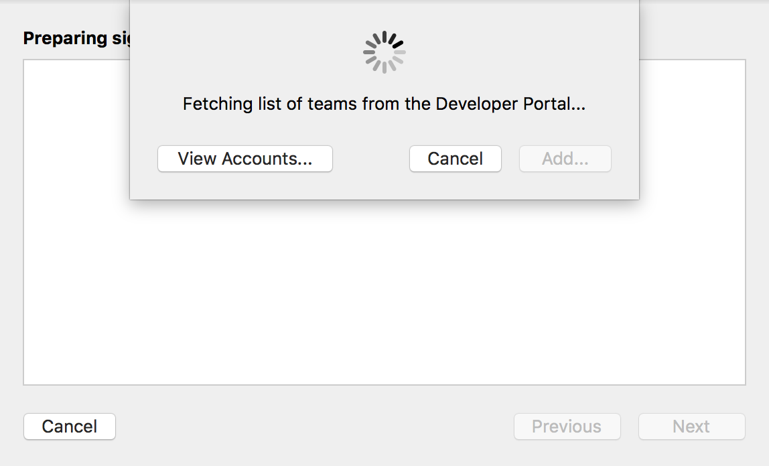Screen dimensions: 769x466
Task: Click inside the empty white list box
Action: 384,295
